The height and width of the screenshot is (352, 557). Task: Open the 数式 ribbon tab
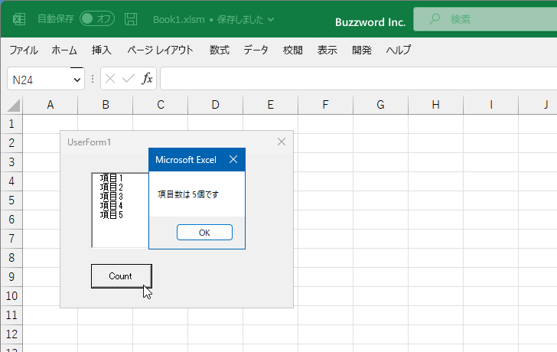[219, 50]
